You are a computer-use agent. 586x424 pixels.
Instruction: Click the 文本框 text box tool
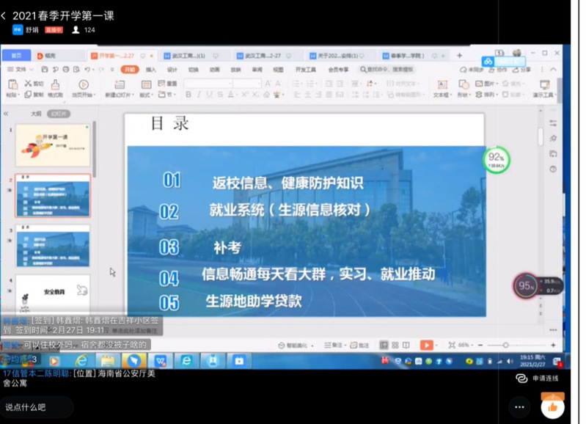coord(441,88)
